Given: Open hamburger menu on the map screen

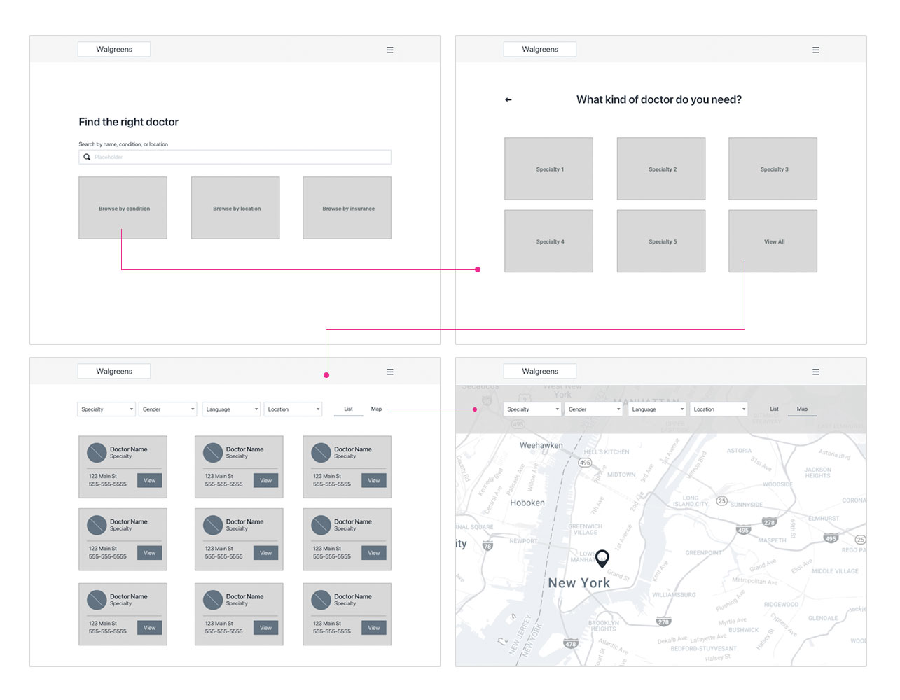Looking at the screenshot, I should pos(815,372).
